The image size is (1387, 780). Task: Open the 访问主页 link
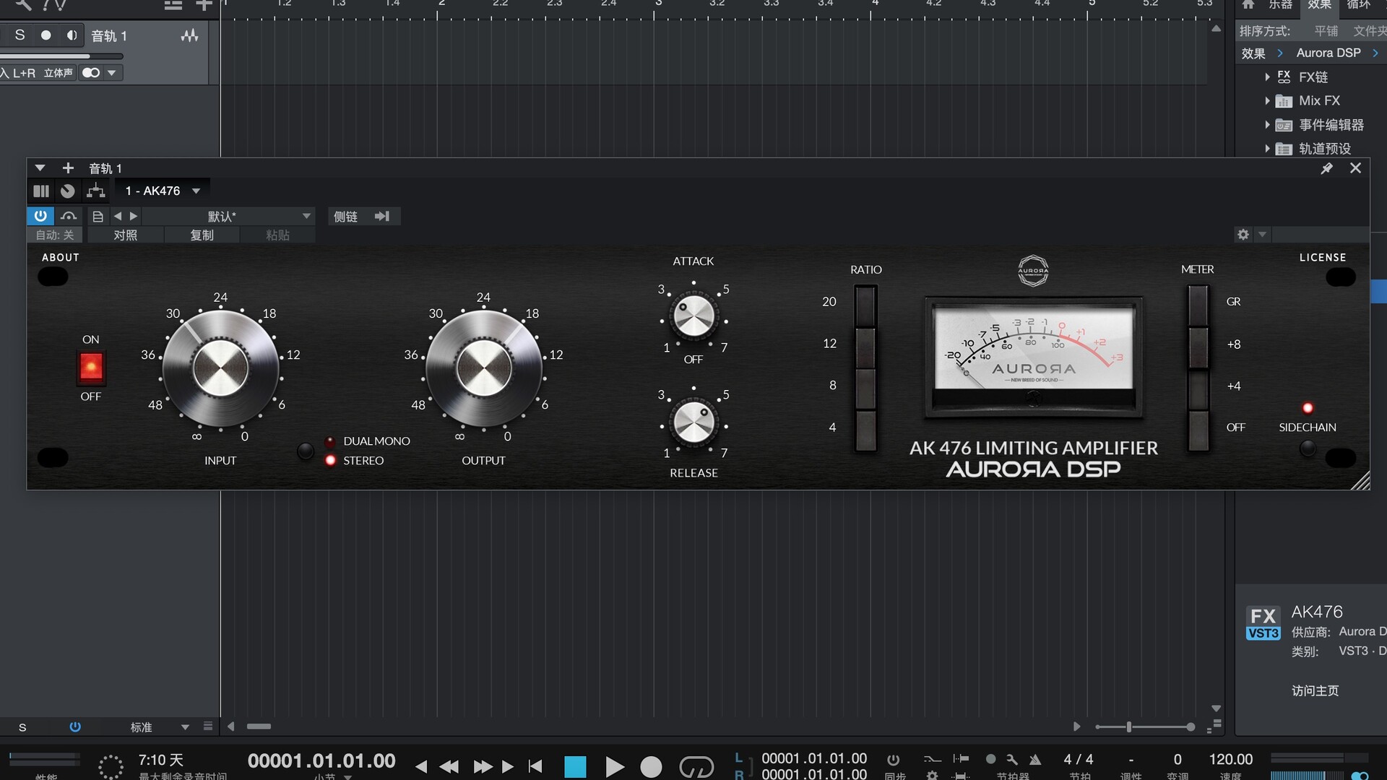pos(1315,691)
